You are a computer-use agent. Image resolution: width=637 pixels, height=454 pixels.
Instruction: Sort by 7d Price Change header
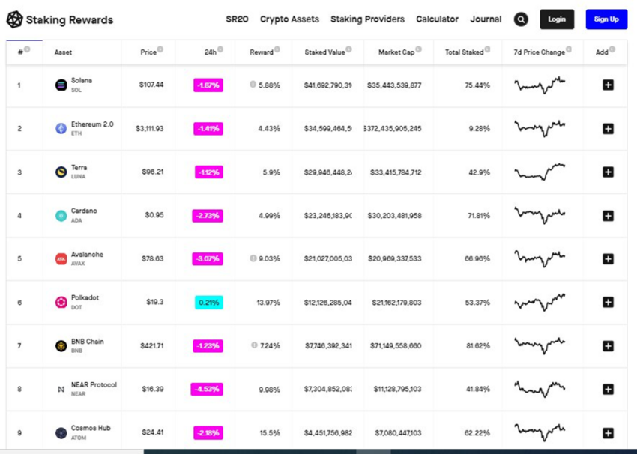[539, 52]
